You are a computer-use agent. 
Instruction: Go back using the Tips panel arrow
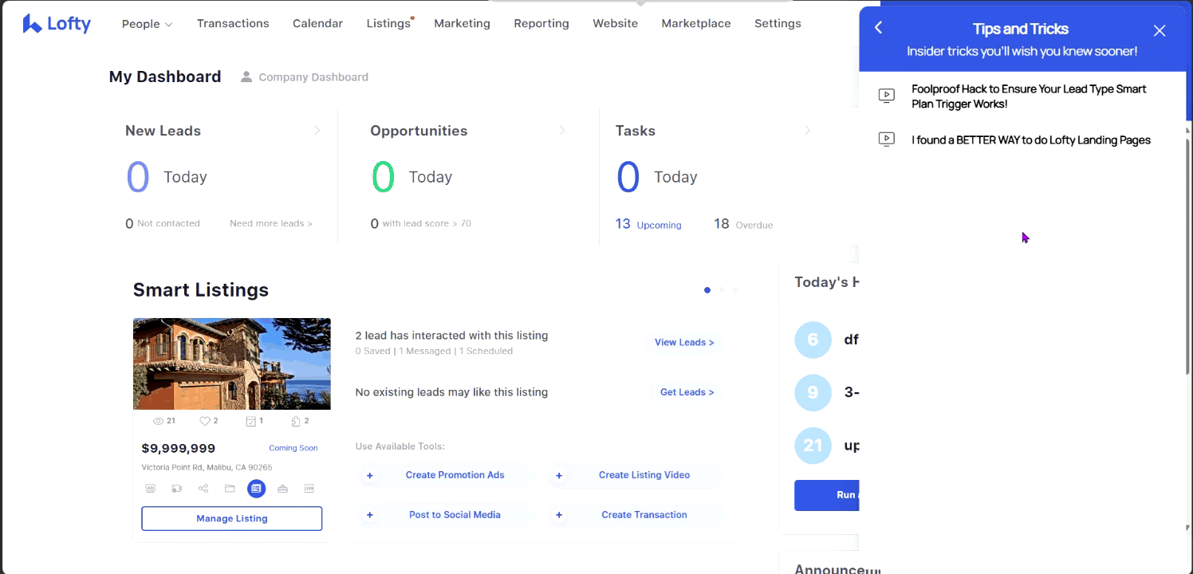[x=879, y=28]
